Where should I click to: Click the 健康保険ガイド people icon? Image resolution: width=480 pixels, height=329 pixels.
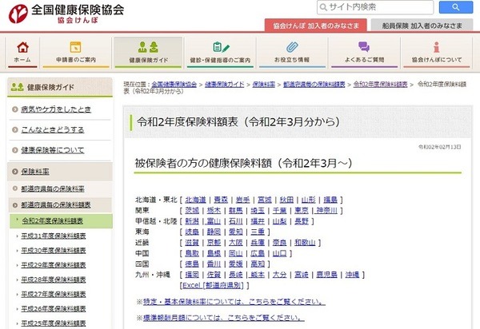click(x=148, y=47)
